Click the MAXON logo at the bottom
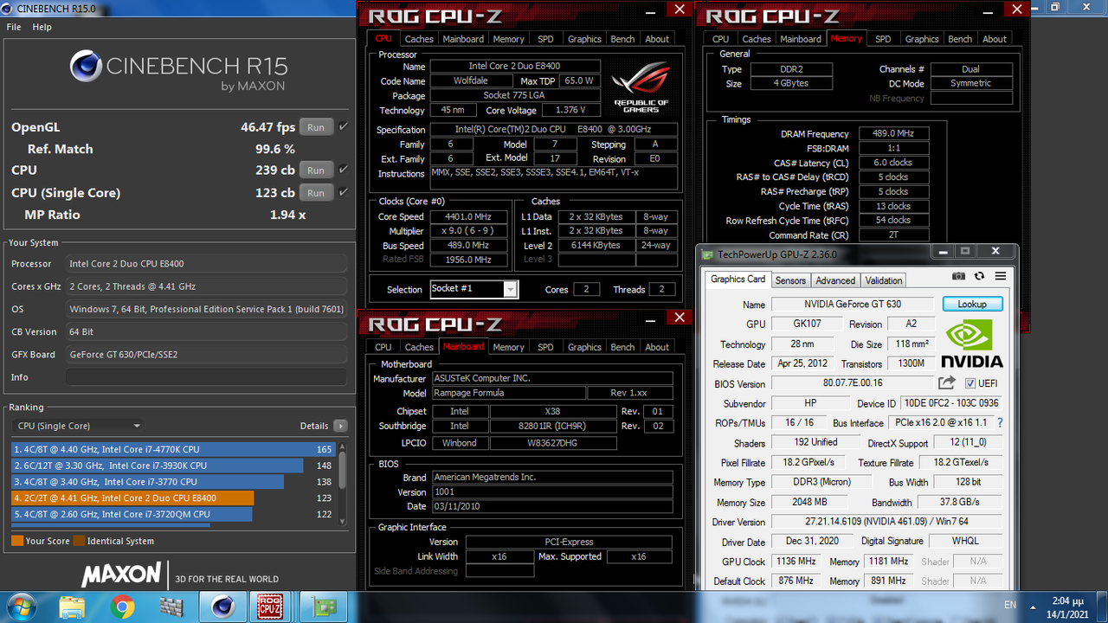The height and width of the screenshot is (623, 1108). click(x=121, y=575)
